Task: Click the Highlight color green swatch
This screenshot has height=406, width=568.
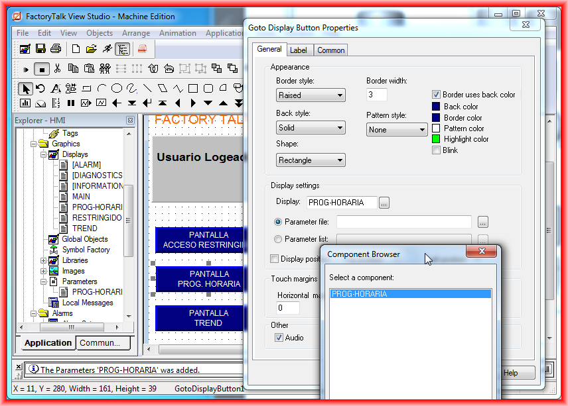Action: [x=436, y=139]
